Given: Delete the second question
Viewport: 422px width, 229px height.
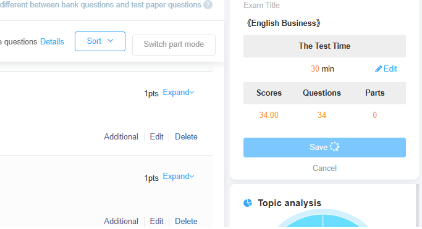Looking at the screenshot, I should [x=186, y=221].
